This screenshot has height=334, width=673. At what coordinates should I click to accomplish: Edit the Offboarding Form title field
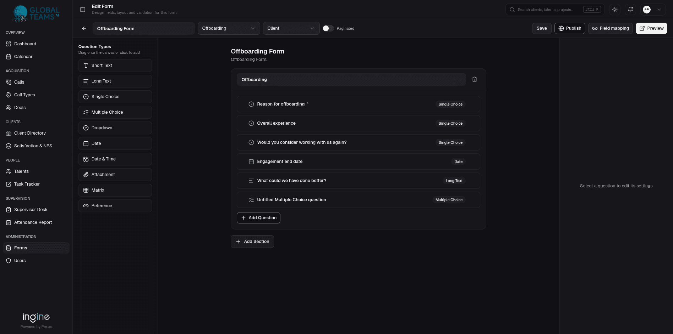143,28
